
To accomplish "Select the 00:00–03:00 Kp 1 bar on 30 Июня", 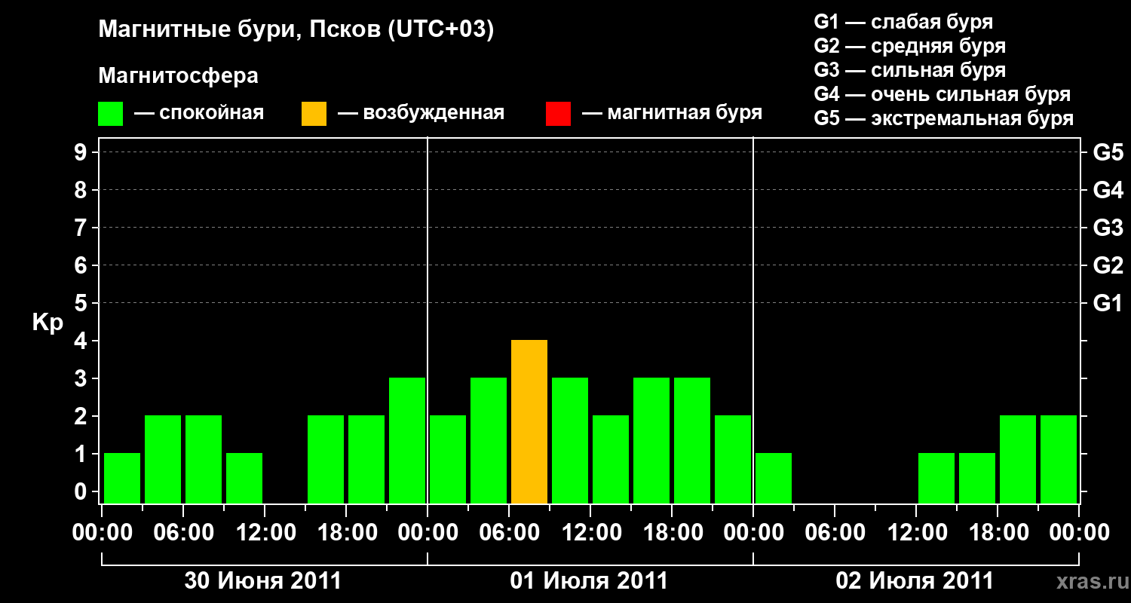I will pyautogui.click(x=122, y=478).
